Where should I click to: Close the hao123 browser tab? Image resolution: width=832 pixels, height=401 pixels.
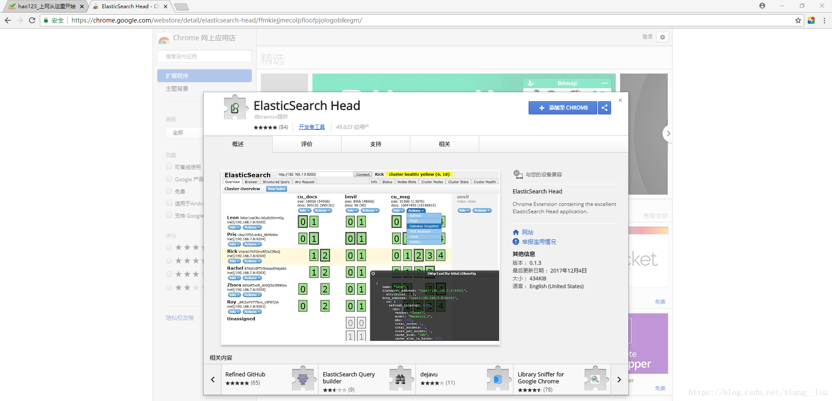(x=81, y=6)
